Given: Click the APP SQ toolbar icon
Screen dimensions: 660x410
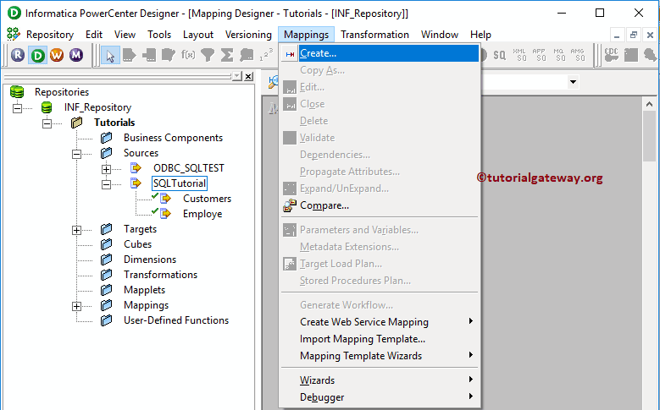Looking at the screenshot, I should [x=539, y=55].
